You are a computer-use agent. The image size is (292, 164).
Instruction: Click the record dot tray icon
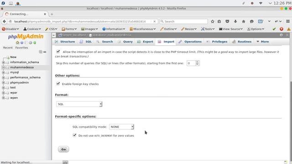(252, 3)
